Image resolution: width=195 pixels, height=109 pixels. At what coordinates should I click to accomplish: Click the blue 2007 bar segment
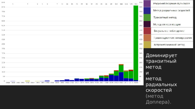pyautogui.click(x=101, y=79)
